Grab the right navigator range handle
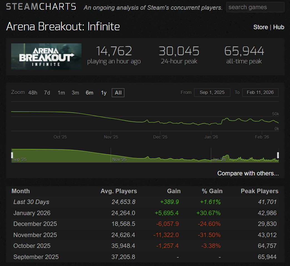This screenshot has width=290, height=266. (x=278, y=155)
